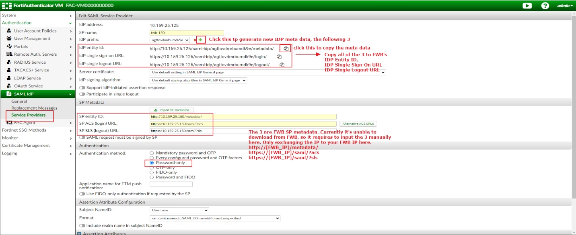Collapse the Authentication menu

point(37,23)
